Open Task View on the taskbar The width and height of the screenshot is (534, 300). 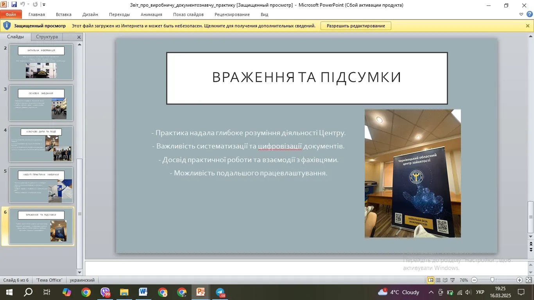pos(47,292)
